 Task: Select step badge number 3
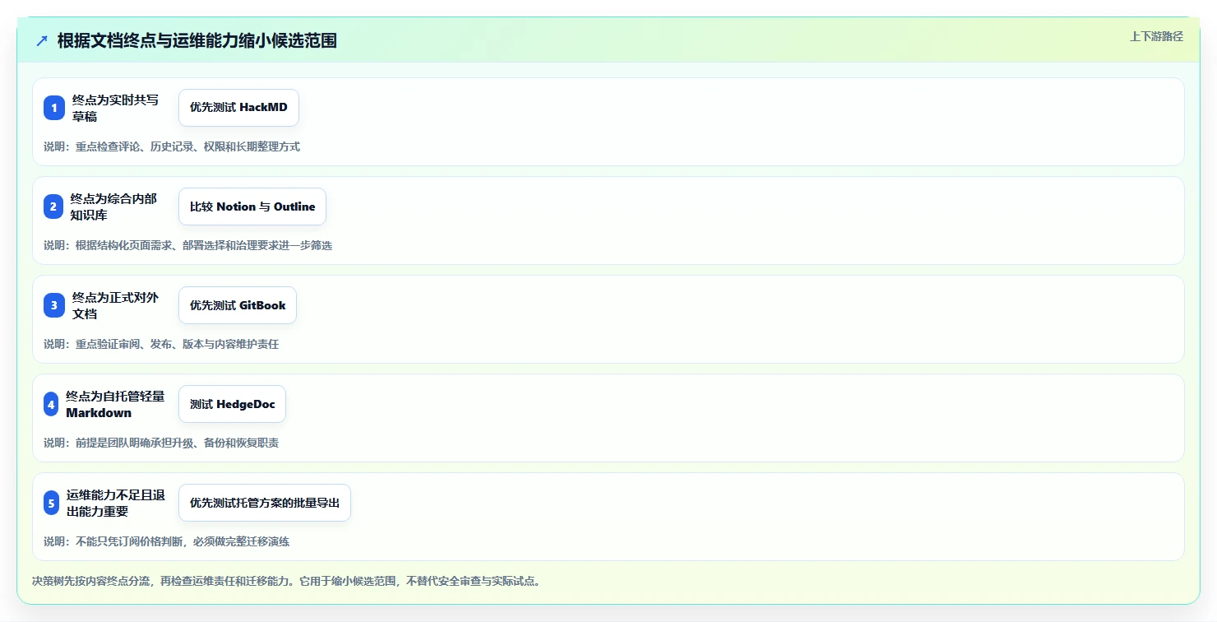(x=54, y=305)
